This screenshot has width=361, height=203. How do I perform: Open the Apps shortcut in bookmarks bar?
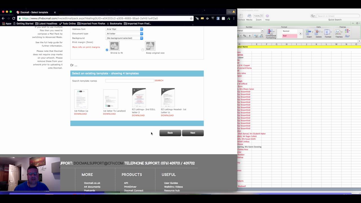(6, 24)
